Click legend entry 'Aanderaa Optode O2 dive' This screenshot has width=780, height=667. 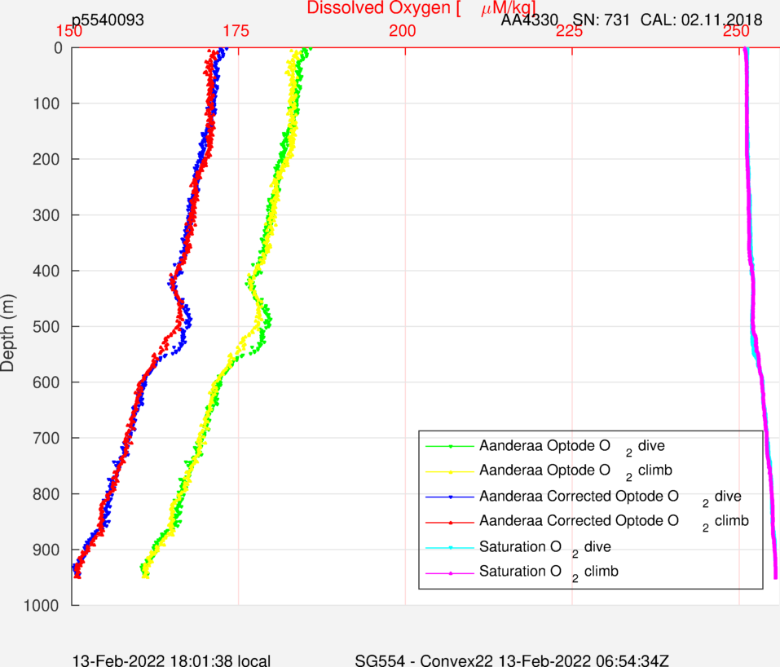point(572,447)
